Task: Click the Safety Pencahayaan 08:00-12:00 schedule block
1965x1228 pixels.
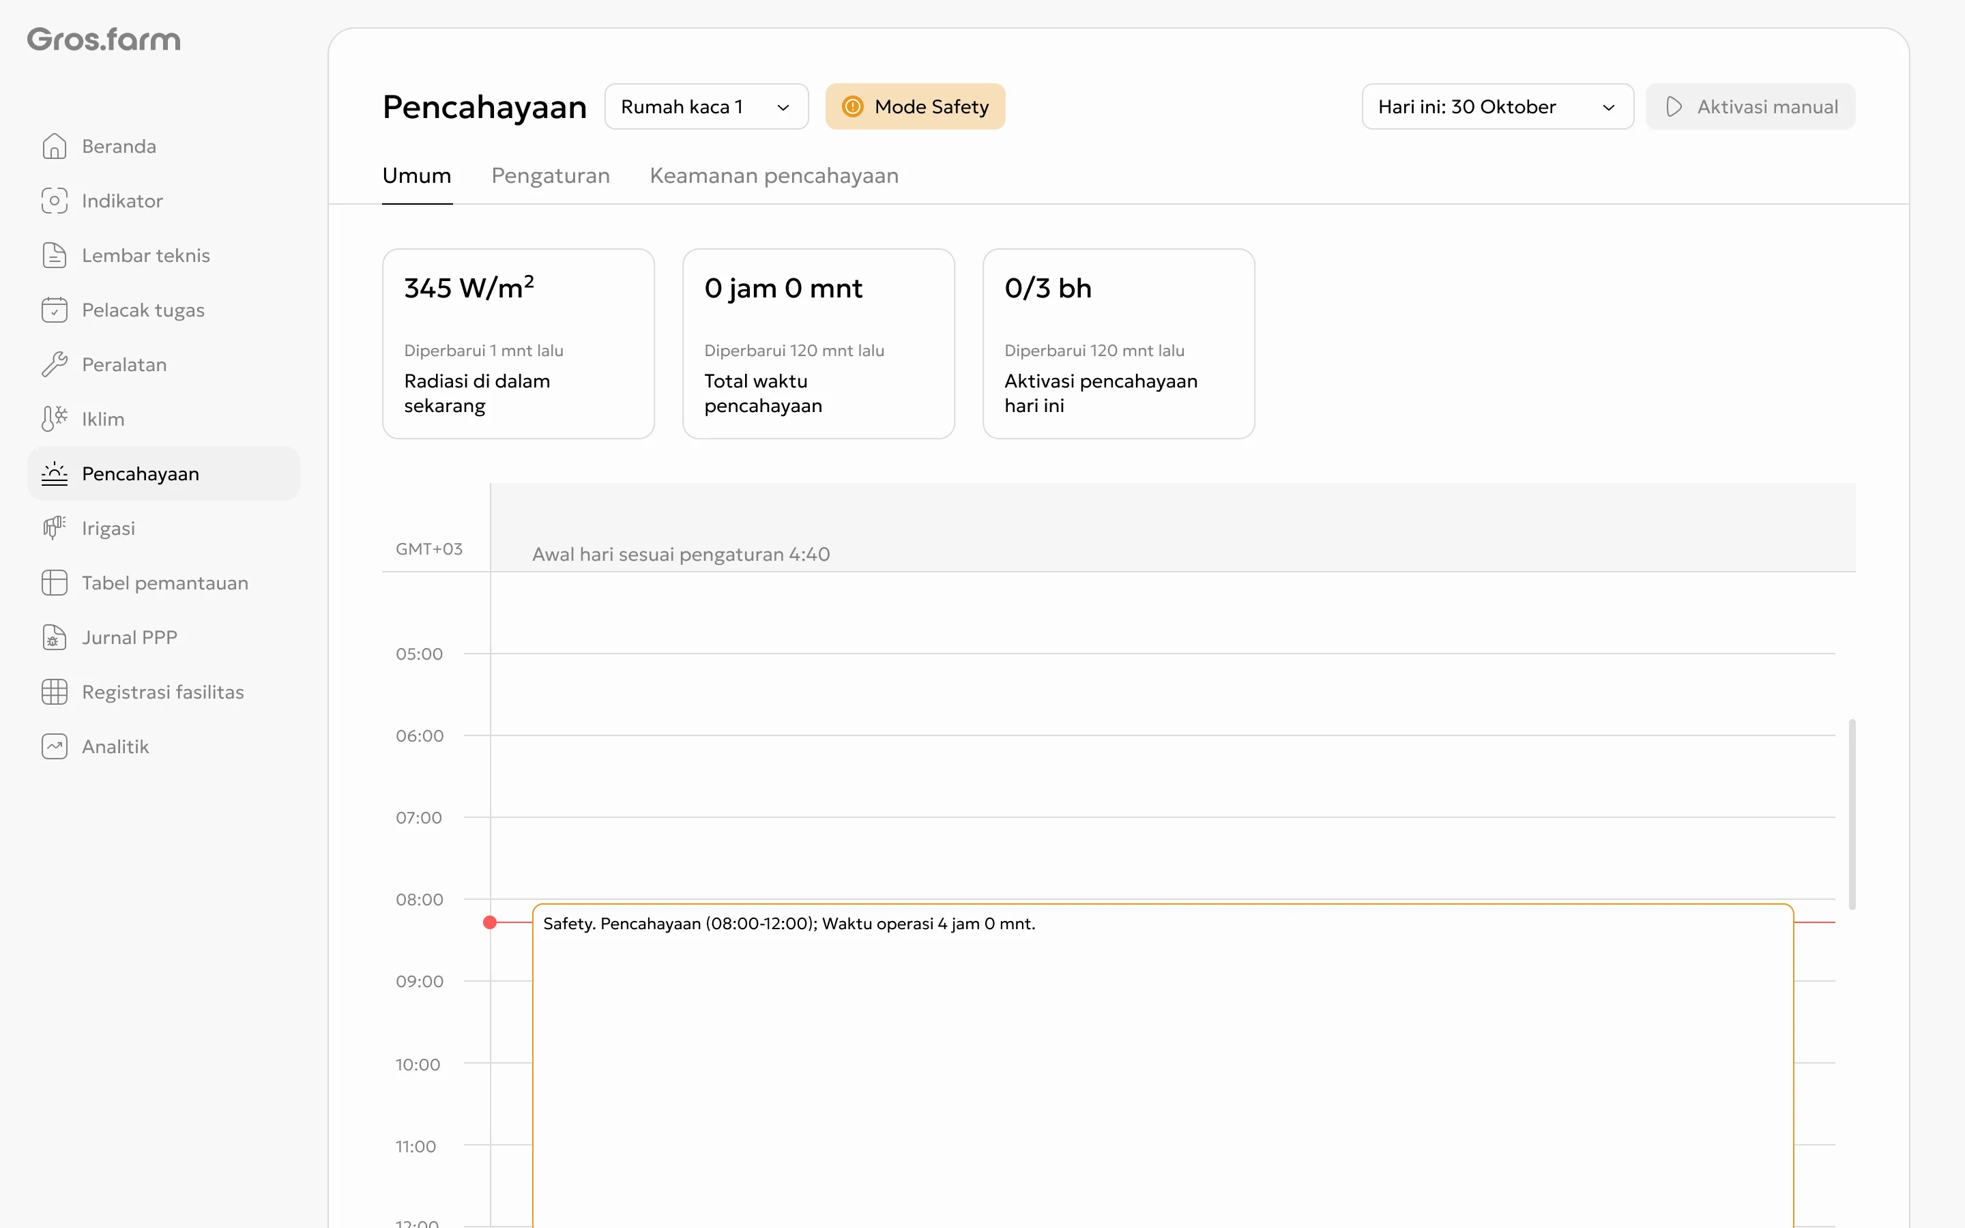Action: tap(1163, 1065)
